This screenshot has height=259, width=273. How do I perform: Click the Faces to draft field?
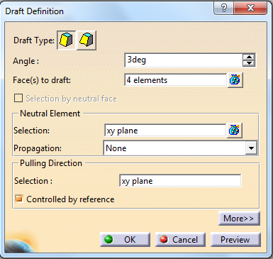tap(175, 80)
